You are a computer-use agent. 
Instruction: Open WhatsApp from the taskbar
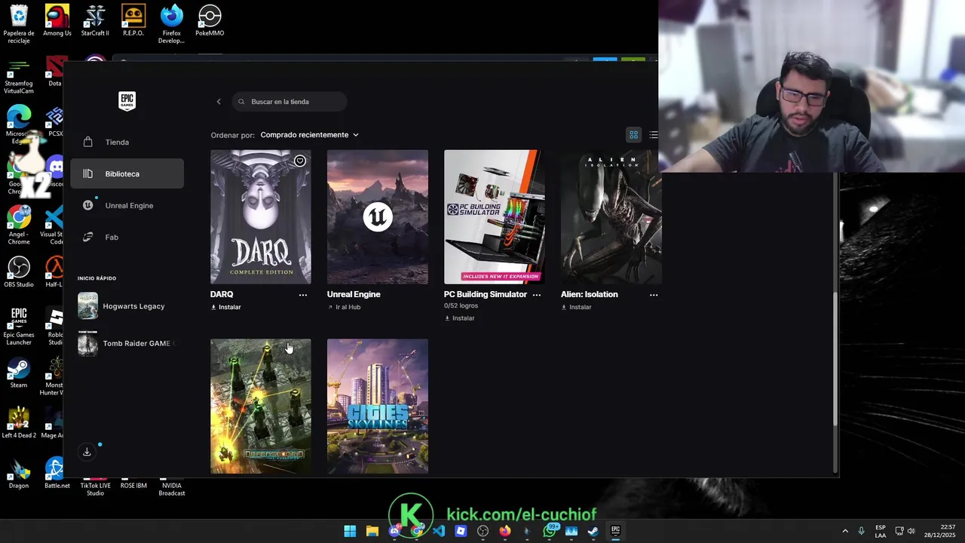550,531
